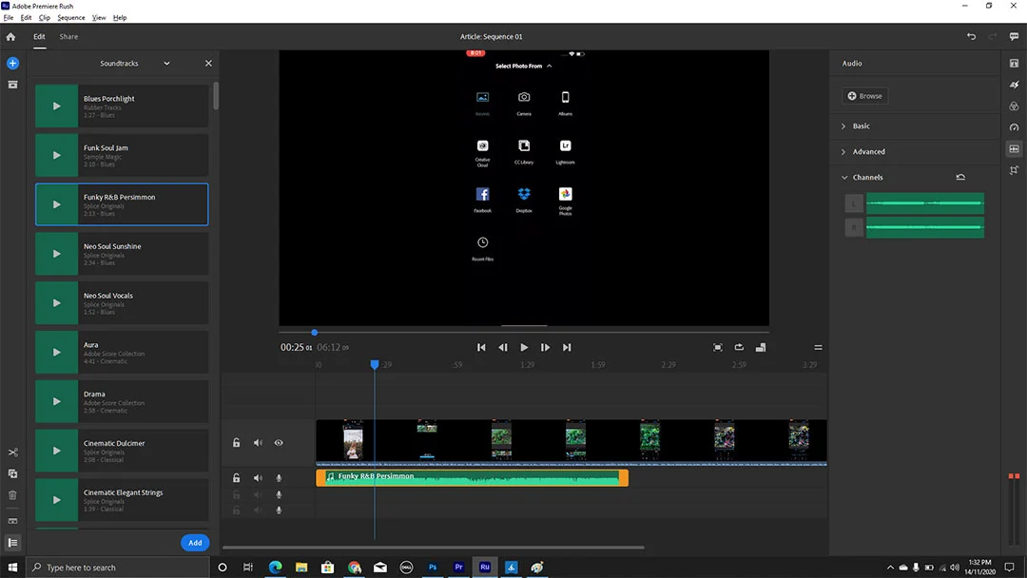The width and height of the screenshot is (1027, 578).
Task: Toggle lock on video track
Action: pos(237,443)
